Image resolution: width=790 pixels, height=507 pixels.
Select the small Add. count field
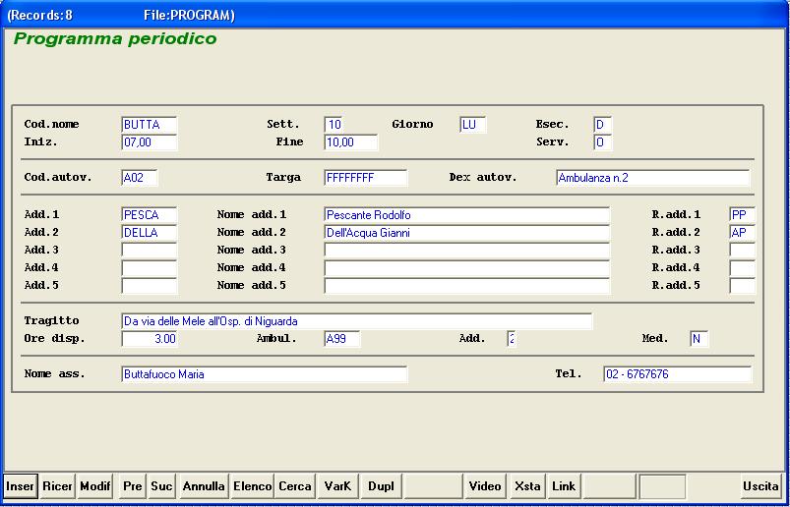[x=512, y=339]
